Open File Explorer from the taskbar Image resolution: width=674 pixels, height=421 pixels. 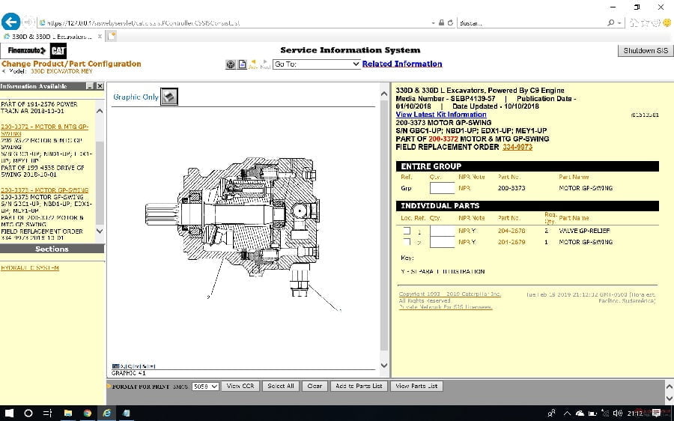(x=68, y=414)
